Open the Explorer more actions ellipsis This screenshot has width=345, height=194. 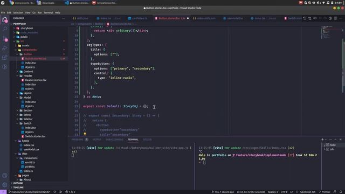pyautogui.click(x=64, y=18)
